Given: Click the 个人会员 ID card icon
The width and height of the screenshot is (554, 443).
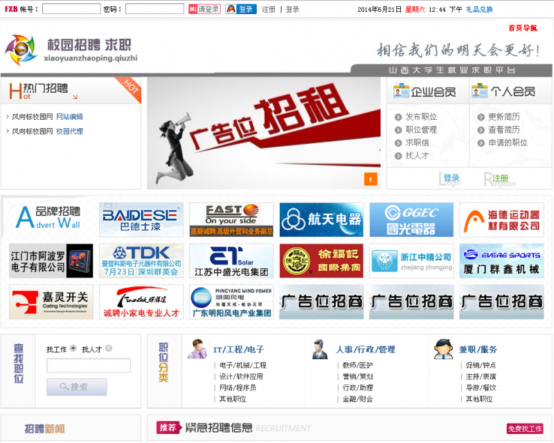Looking at the screenshot, I should point(479,91).
